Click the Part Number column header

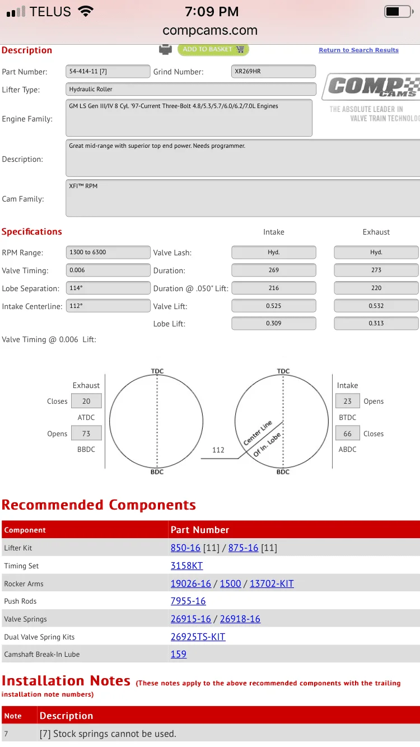pos(295,530)
